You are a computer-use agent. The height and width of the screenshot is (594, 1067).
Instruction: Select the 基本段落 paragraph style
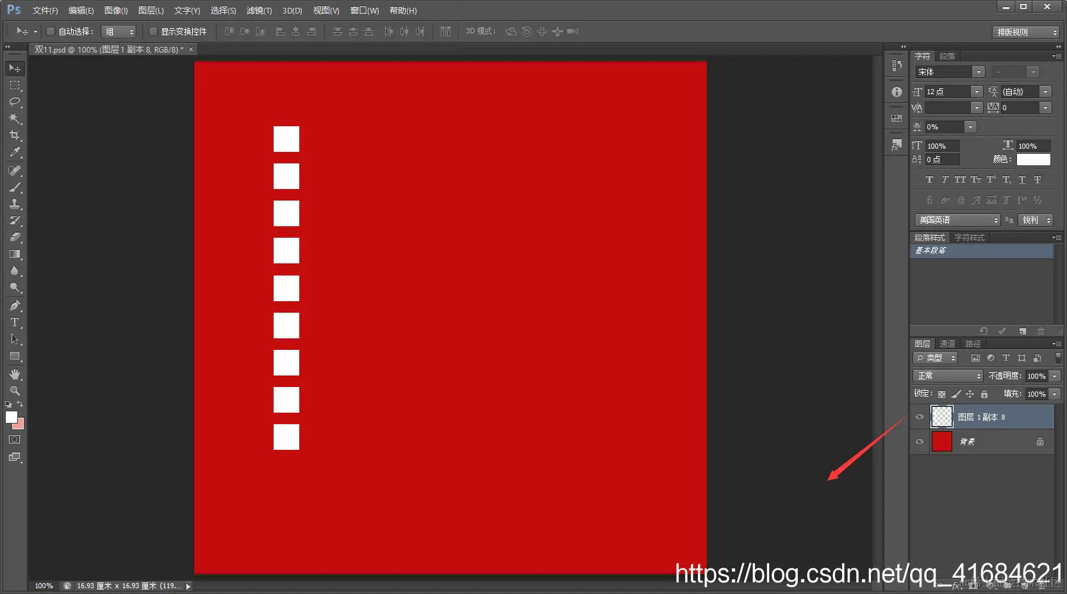(981, 251)
